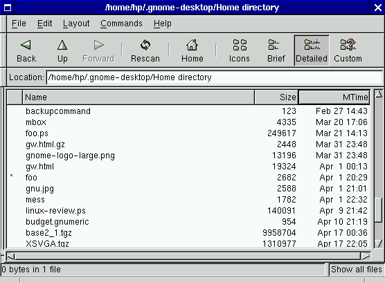Sort files by the Size column header
Viewport: 385px width, 282px height.
tap(276, 97)
